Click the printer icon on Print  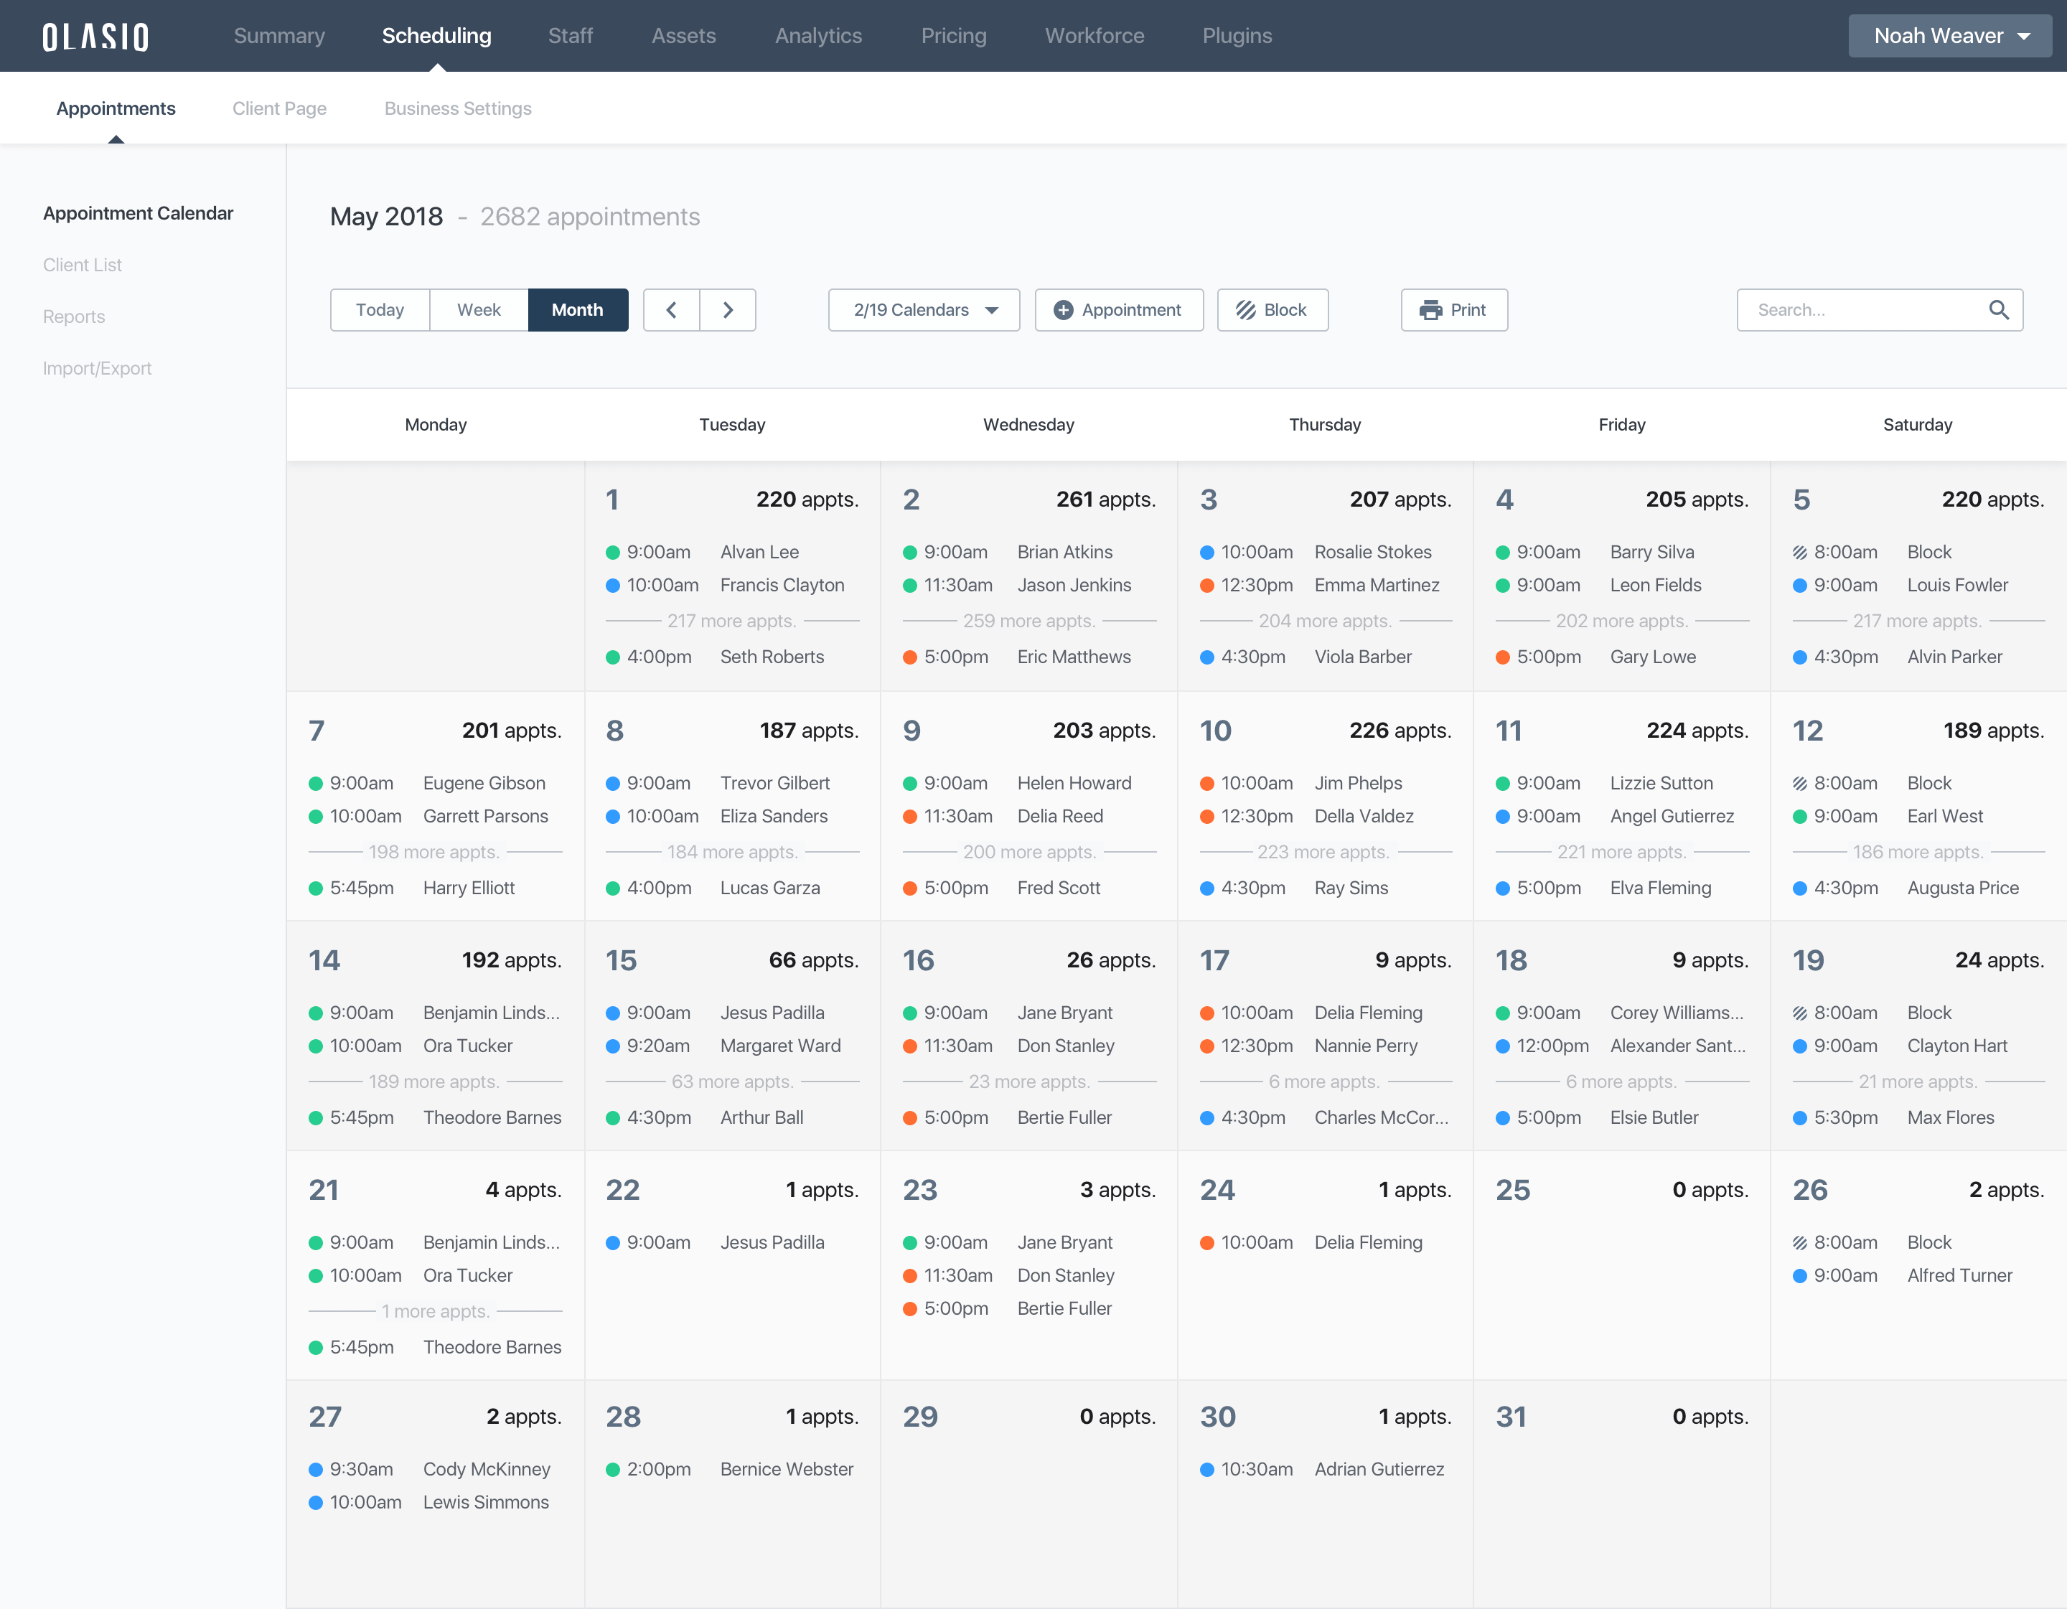[x=1430, y=309]
